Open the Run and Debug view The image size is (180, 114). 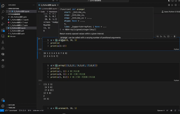point(3,24)
